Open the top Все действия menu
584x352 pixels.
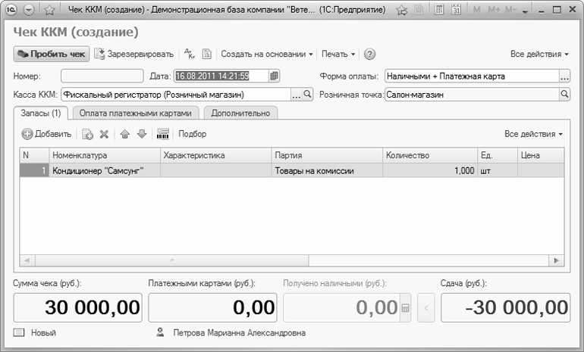coord(539,55)
